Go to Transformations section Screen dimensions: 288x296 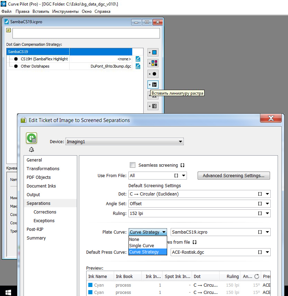click(x=50, y=168)
